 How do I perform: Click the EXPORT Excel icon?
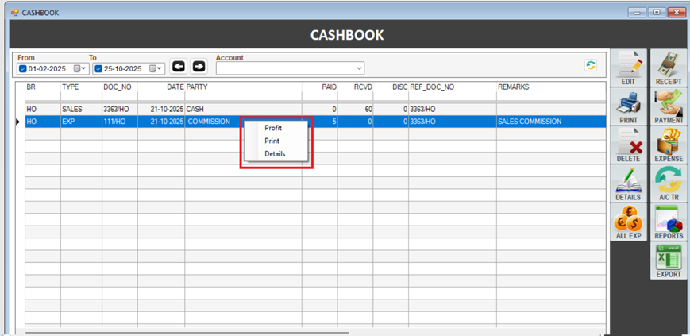coord(669,261)
